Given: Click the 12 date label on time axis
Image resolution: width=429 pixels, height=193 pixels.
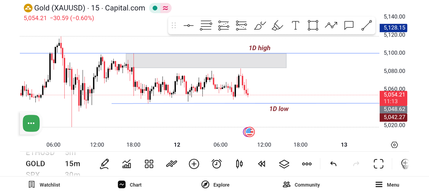Looking at the screenshot, I should tap(177, 145).
